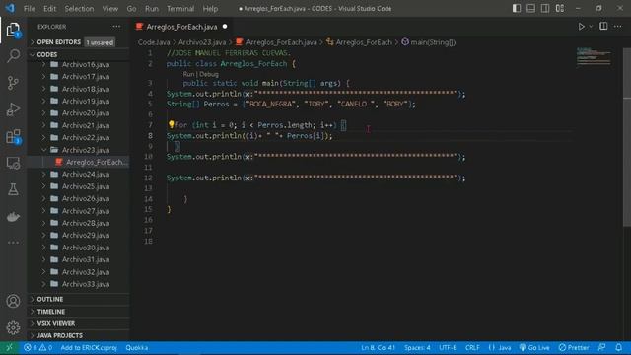
Task: Open the Edit menu
Action: (49, 9)
